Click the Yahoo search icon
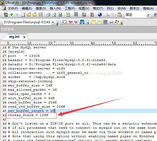 coord(70,22)
